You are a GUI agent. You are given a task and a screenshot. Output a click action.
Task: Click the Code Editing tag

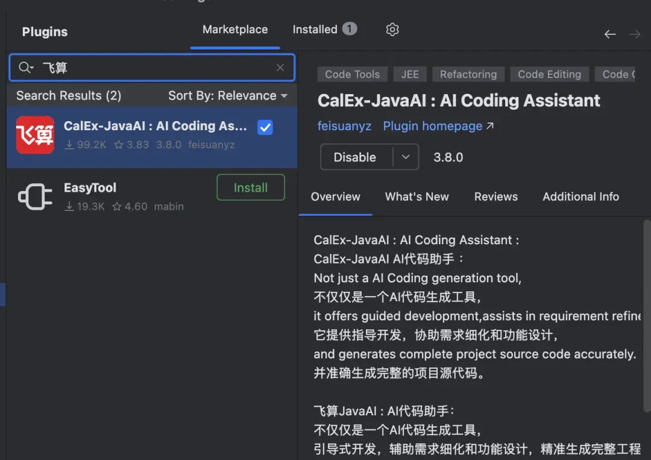[549, 74]
